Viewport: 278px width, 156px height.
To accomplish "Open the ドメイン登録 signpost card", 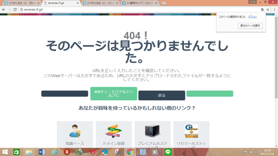I will [114, 135].
